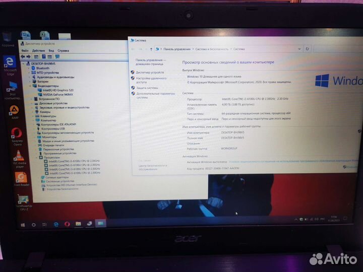The height and width of the screenshot is (272, 363).
Task: Click the search field in the Система window
Action: (x=338, y=49)
